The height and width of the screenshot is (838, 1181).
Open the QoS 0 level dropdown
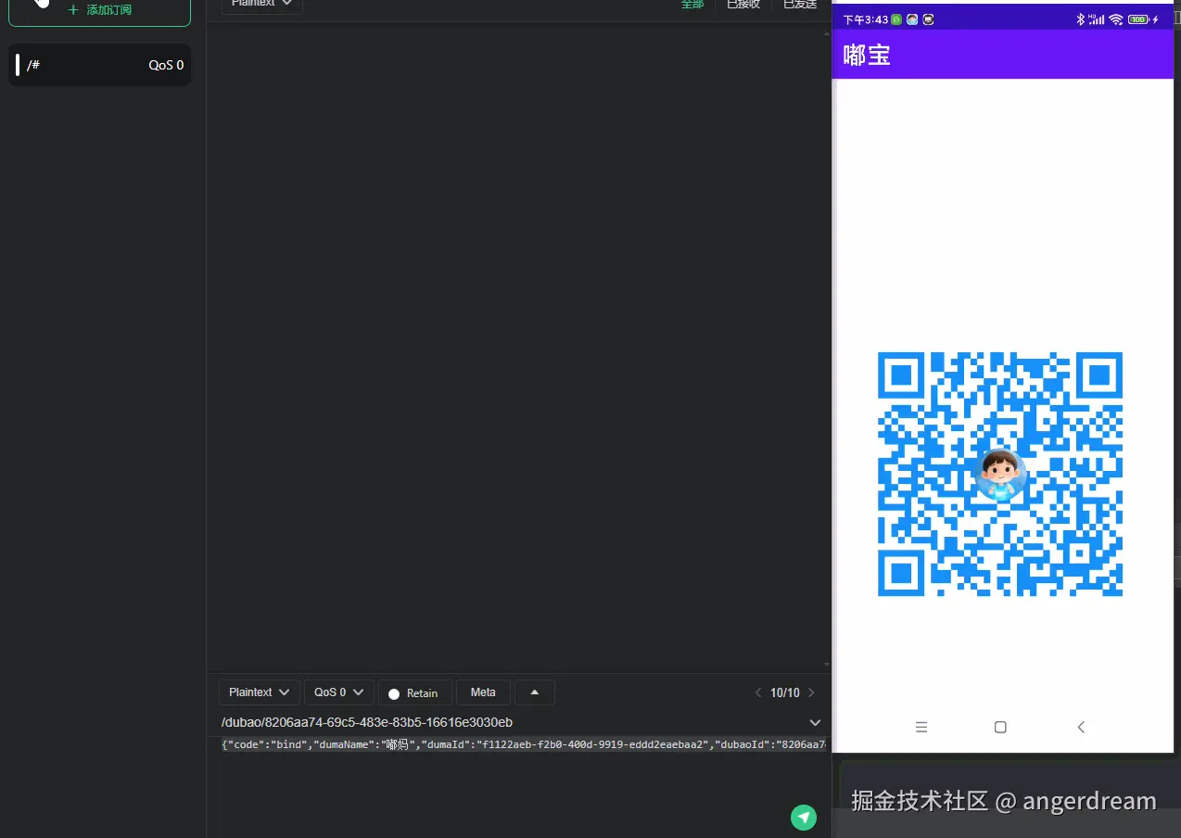pos(338,692)
